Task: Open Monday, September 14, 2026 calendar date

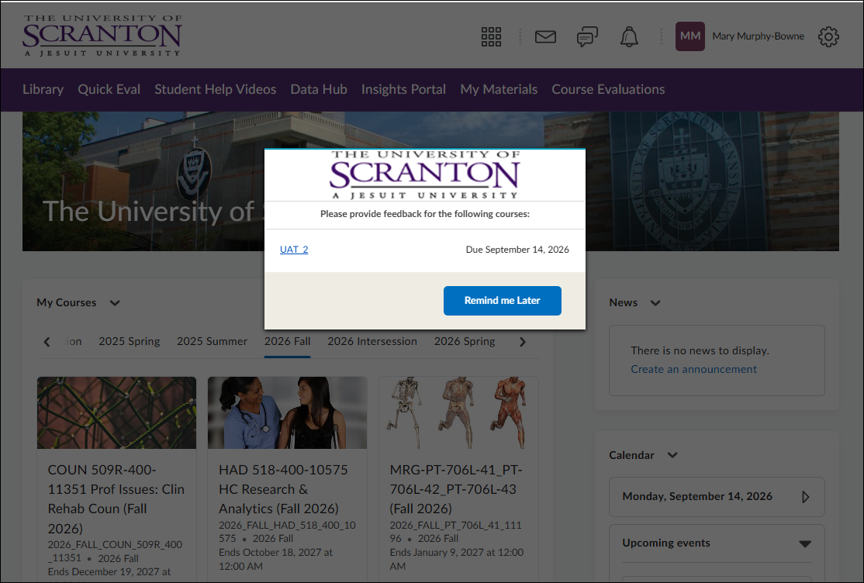Action: (x=697, y=496)
